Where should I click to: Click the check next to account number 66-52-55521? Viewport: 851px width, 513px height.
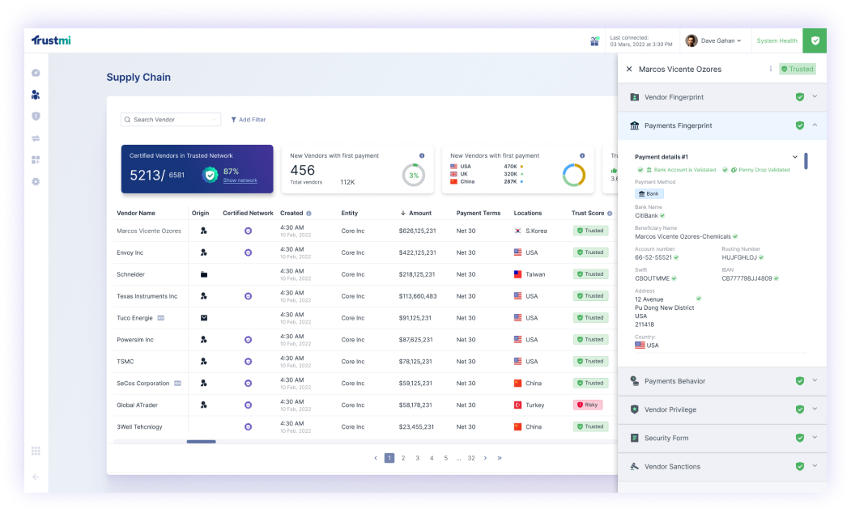click(676, 257)
